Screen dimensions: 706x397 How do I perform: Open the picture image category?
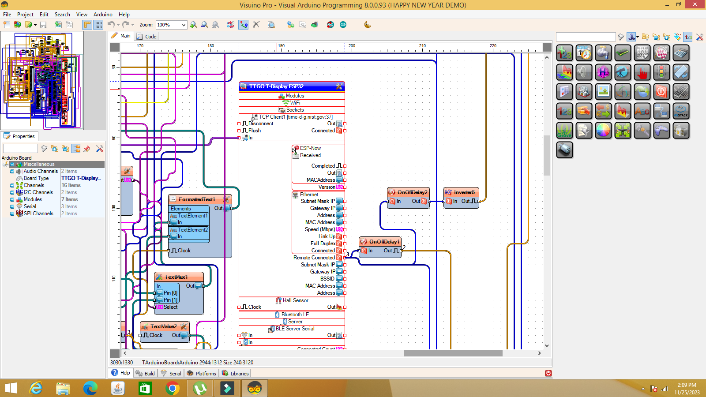(x=603, y=92)
